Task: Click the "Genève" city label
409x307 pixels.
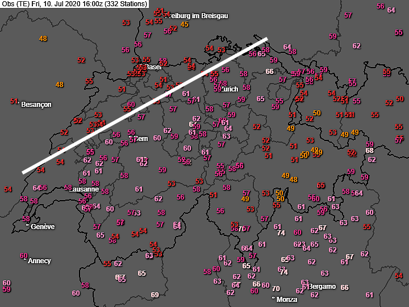Action: click(x=43, y=227)
